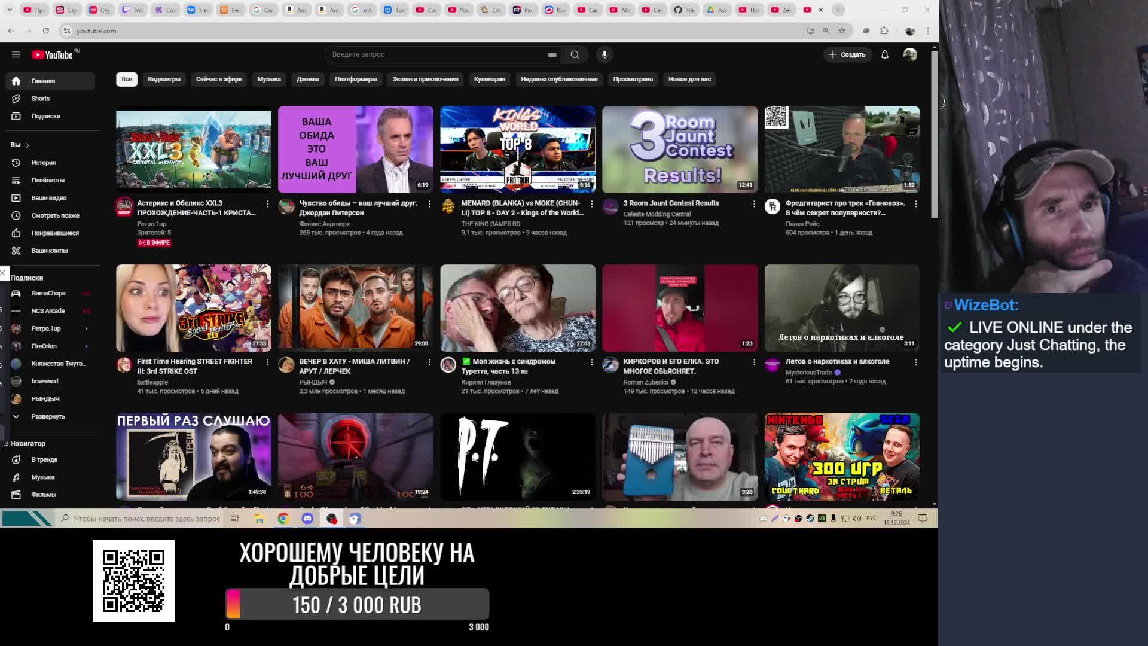Open the 3 Room Jaunt Contest thumbnail
The width and height of the screenshot is (1148, 646).
click(x=680, y=150)
